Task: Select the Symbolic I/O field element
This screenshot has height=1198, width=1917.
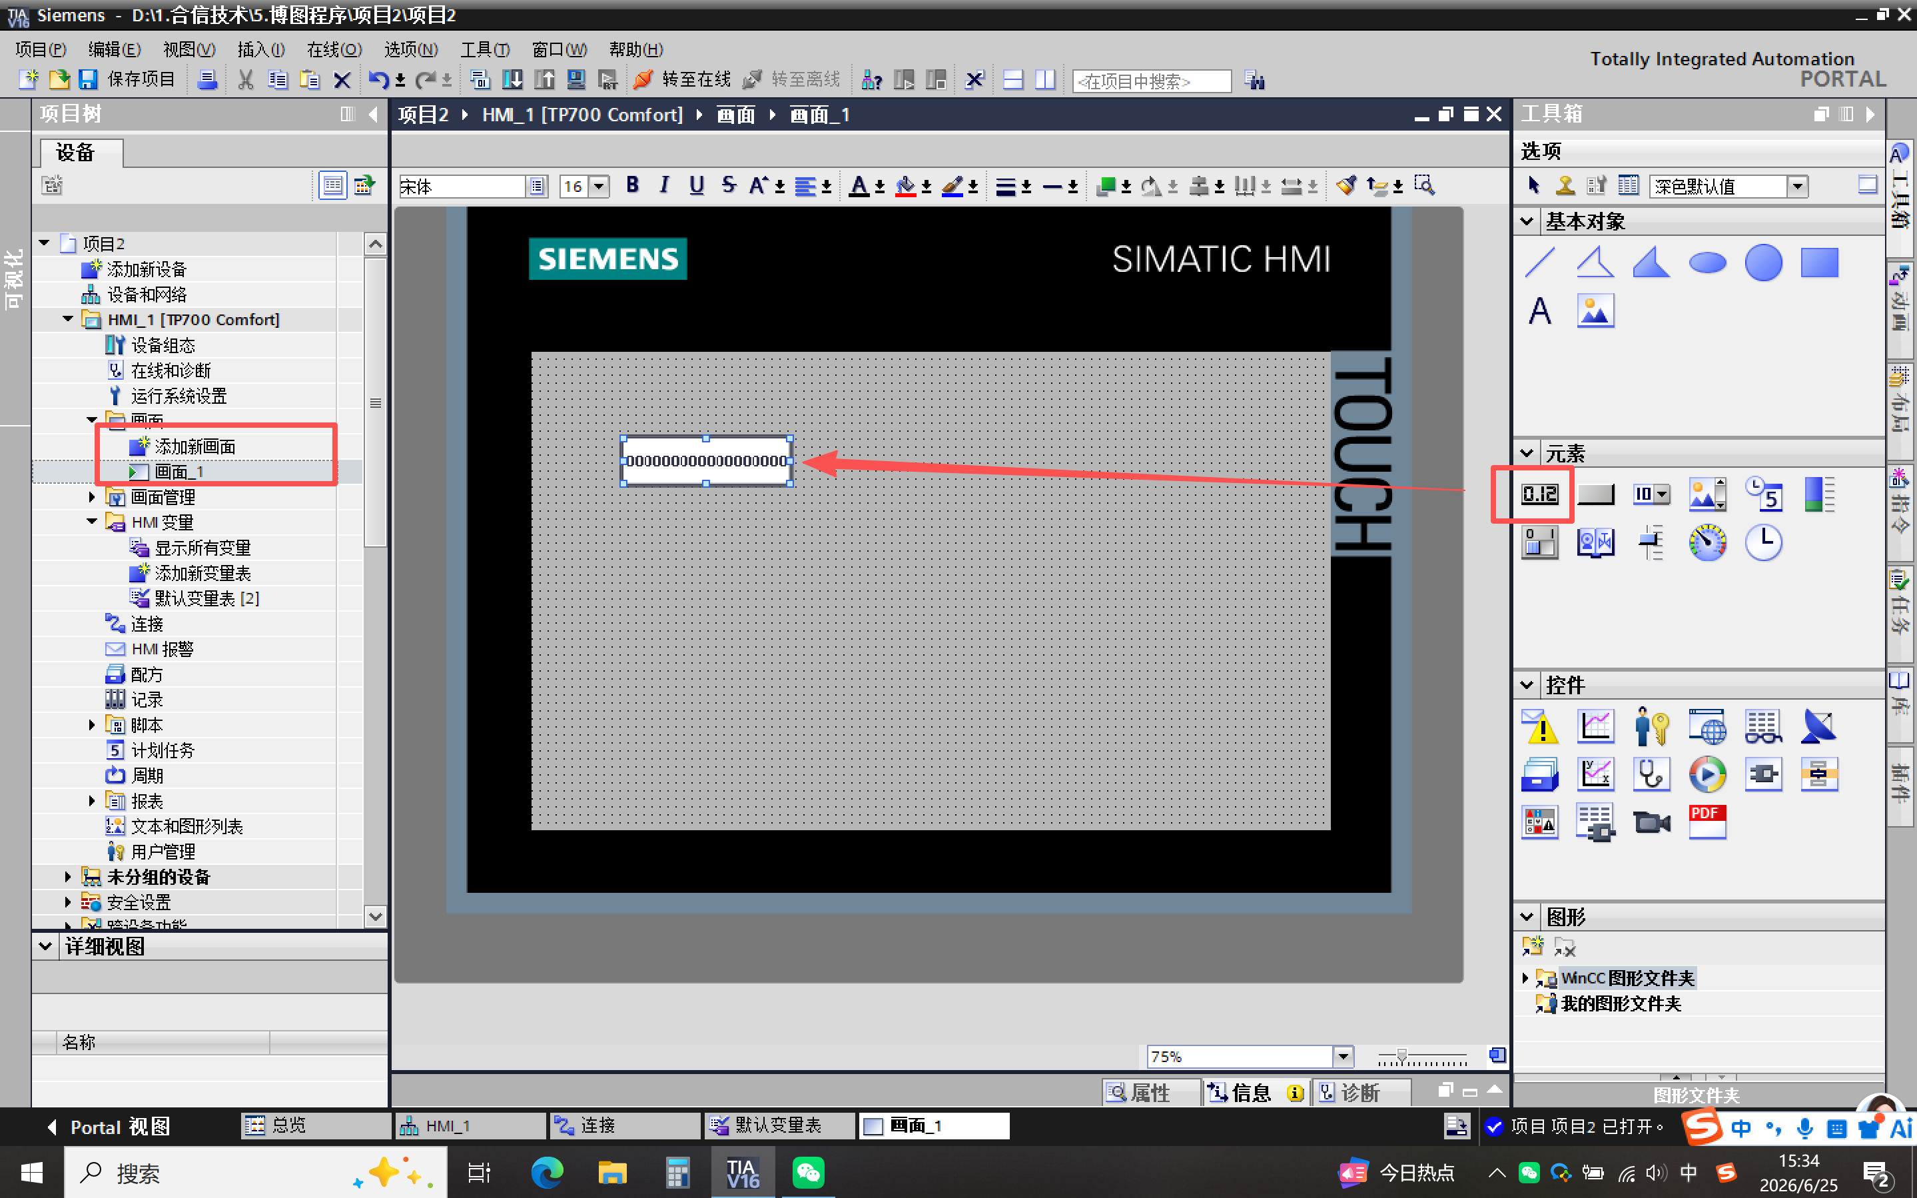Action: click(x=1651, y=494)
